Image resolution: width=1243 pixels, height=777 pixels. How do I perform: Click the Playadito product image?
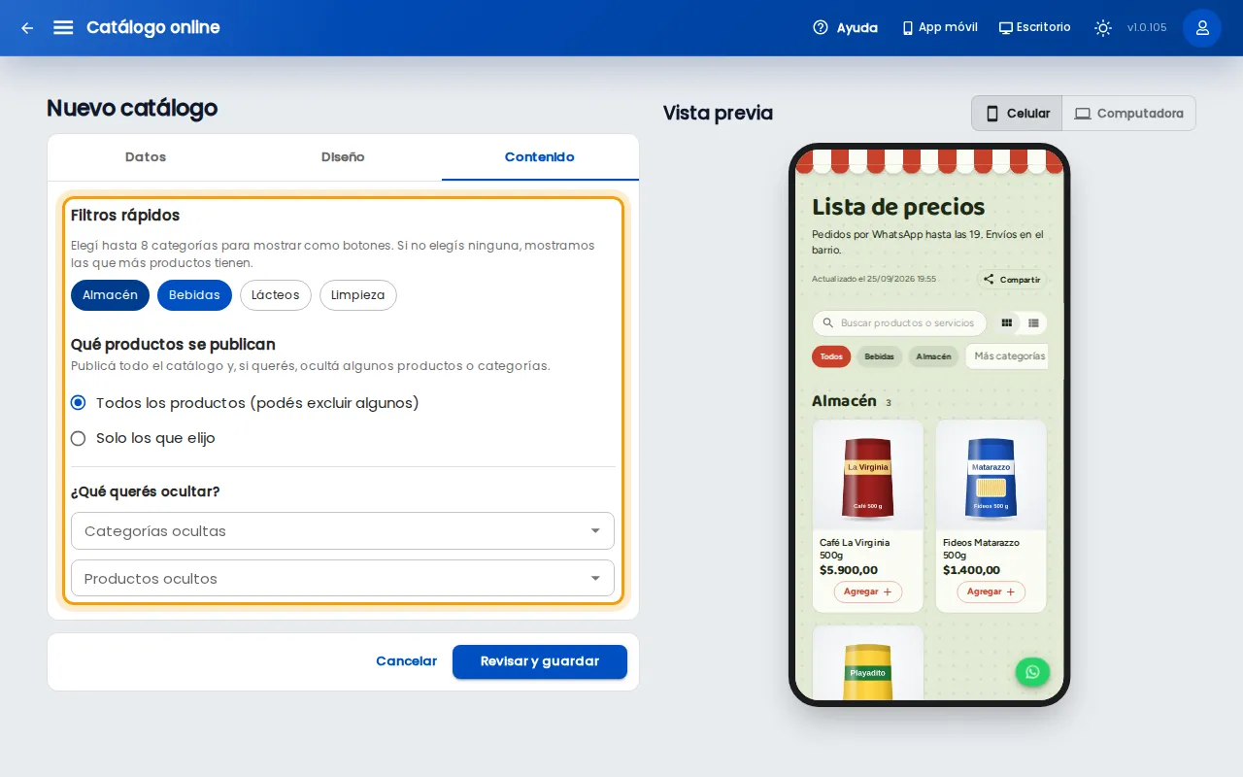868,663
